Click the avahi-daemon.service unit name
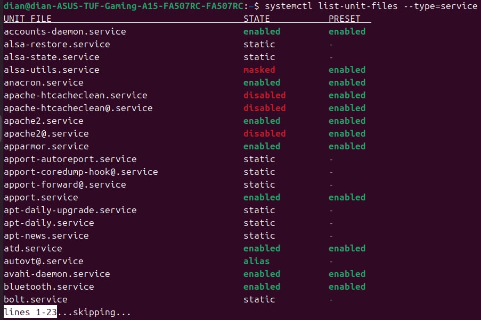 pos(56,274)
